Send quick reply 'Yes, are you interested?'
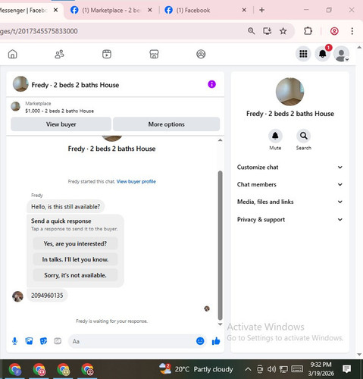Screen dimensions: 363x379 pos(75,243)
